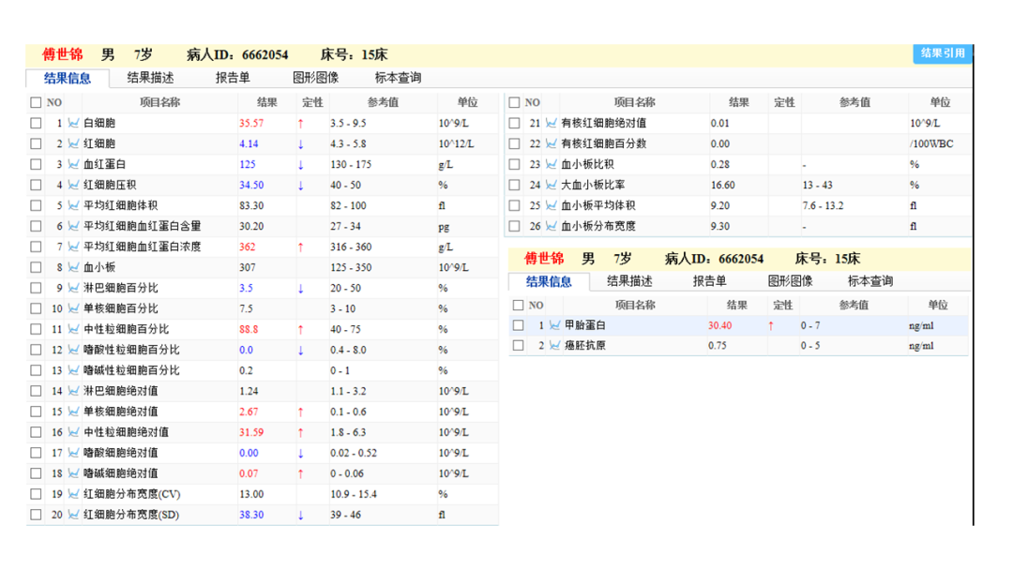This screenshot has height=570, width=1013.
Task: Click the 35.57 result value for 白细胞
Action: click(x=251, y=123)
